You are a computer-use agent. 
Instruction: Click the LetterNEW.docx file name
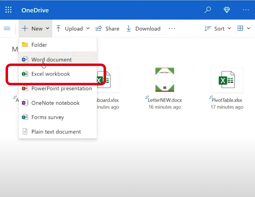pyautogui.click(x=165, y=100)
